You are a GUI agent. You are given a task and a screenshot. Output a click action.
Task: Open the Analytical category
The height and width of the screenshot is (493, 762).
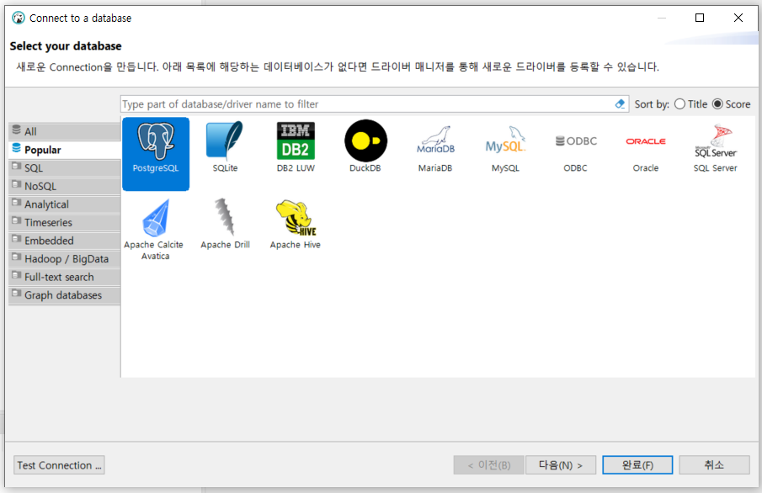(65, 204)
